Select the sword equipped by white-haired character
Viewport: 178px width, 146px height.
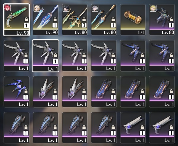pos(104,20)
